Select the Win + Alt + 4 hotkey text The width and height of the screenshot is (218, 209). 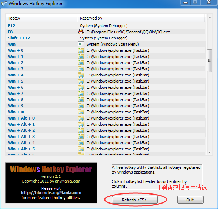21,143
